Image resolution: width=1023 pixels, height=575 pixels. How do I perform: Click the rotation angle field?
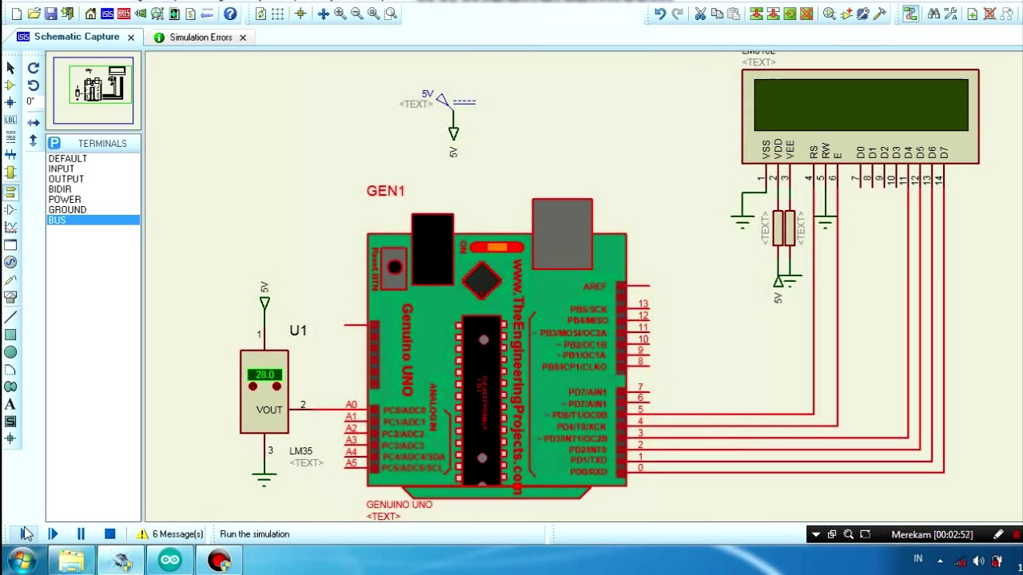pos(34,101)
